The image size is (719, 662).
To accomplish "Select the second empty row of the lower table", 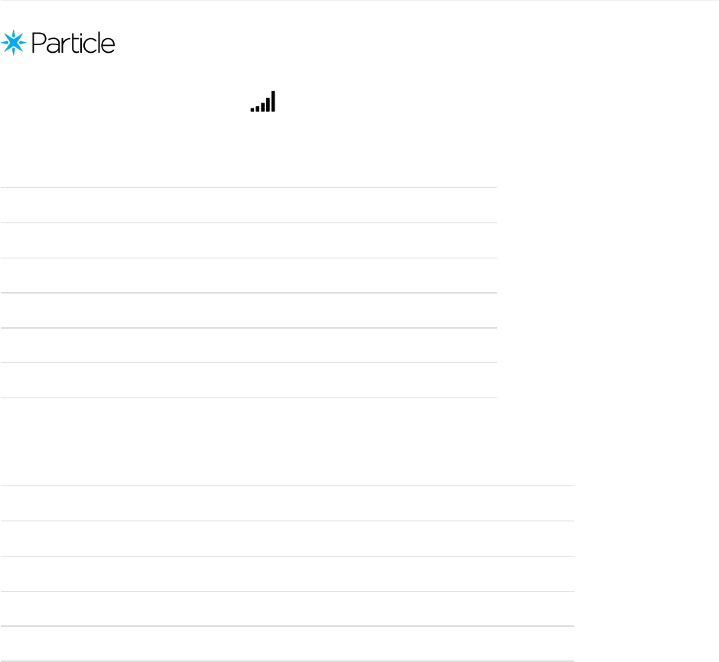I will point(288,539).
